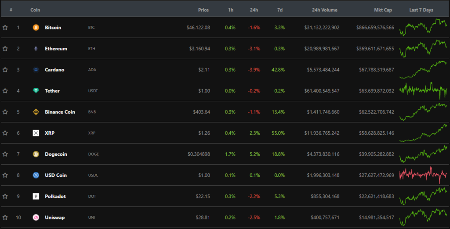Sort by the 7d change header

pyautogui.click(x=280, y=10)
